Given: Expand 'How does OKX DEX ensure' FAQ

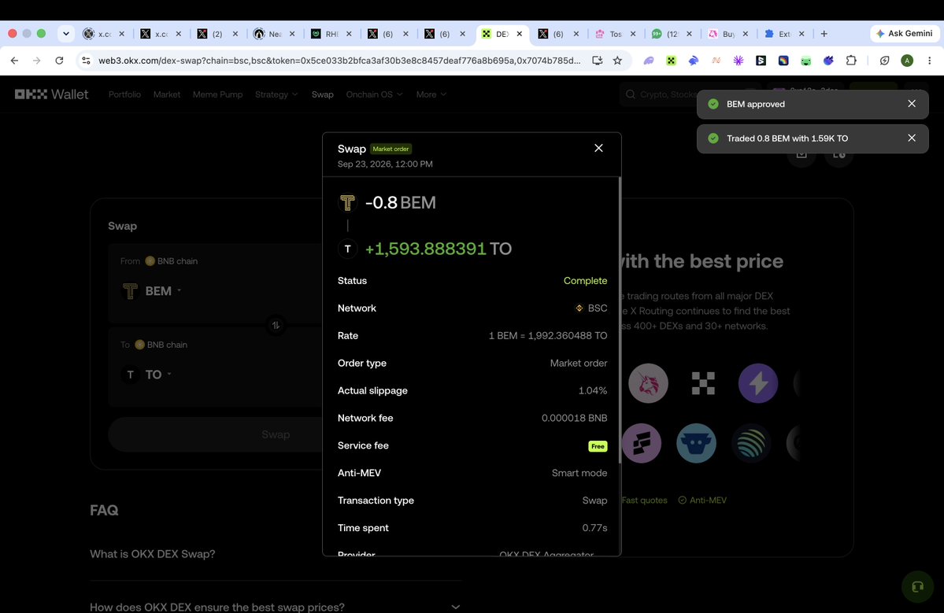Looking at the screenshot, I should coord(275,607).
